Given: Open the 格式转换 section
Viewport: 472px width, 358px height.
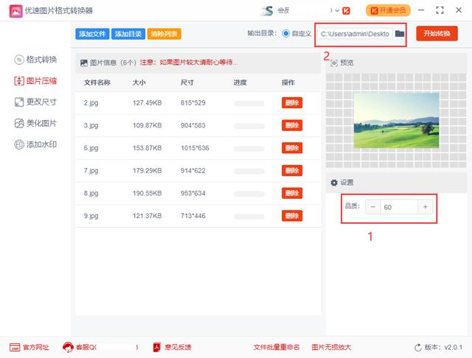Looking at the screenshot, I should 35,60.
